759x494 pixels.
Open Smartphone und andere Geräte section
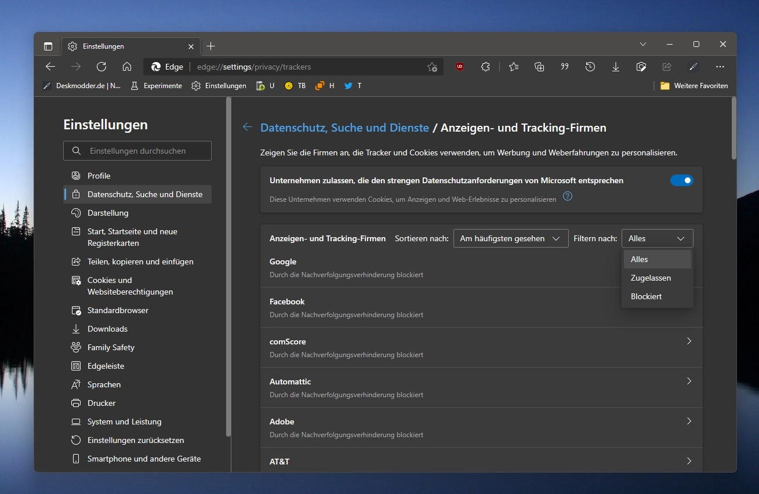coord(137,459)
